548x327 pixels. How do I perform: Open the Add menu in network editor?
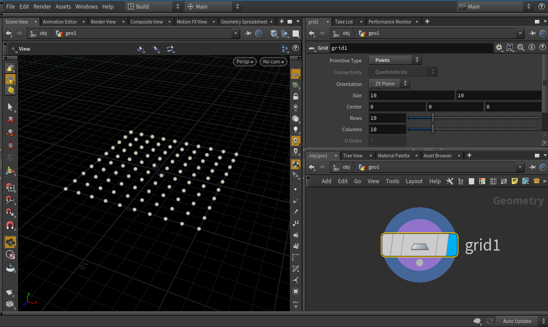point(326,181)
